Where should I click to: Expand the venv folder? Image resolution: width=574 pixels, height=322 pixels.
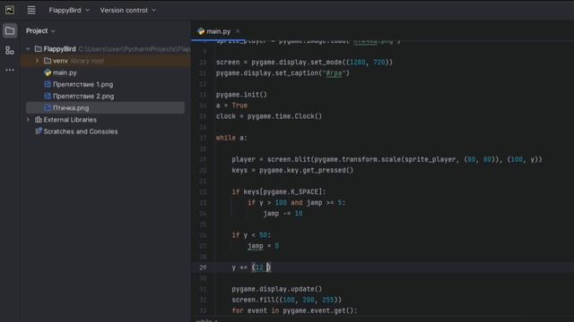coord(37,61)
